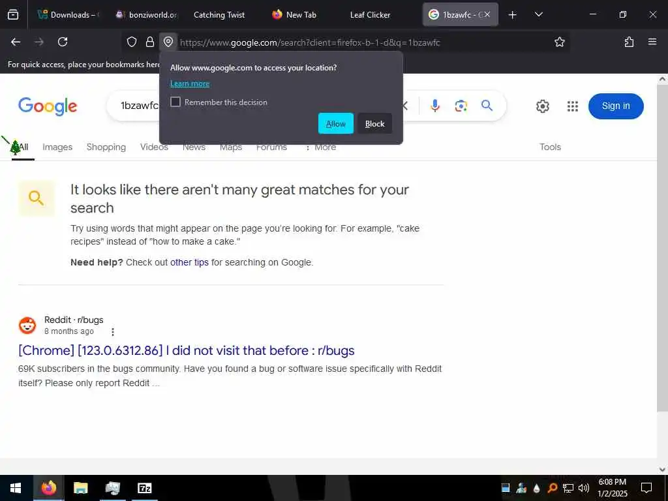Click the location permission icon in address bar
Image resolution: width=668 pixels, height=501 pixels.
coord(168,42)
